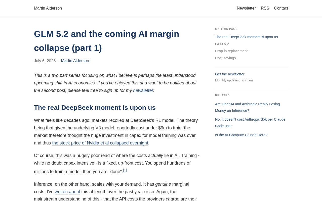Open the Newsletter nav item
The width and height of the screenshot is (322, 201).
pos(246,8)
